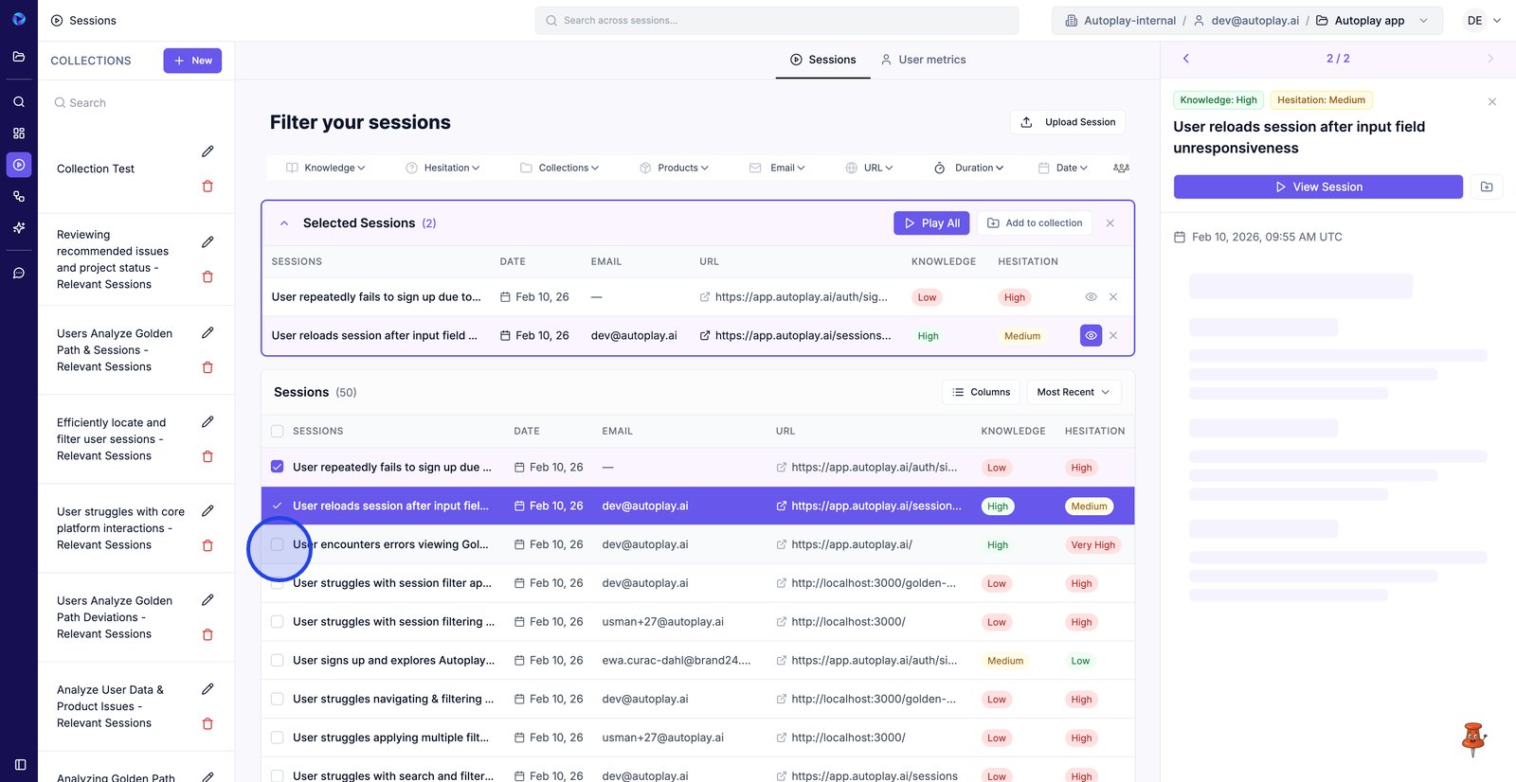Collapse the Selected Sessions section
The height and width of the screenshot is (782, 1516).
coord(284,223)
